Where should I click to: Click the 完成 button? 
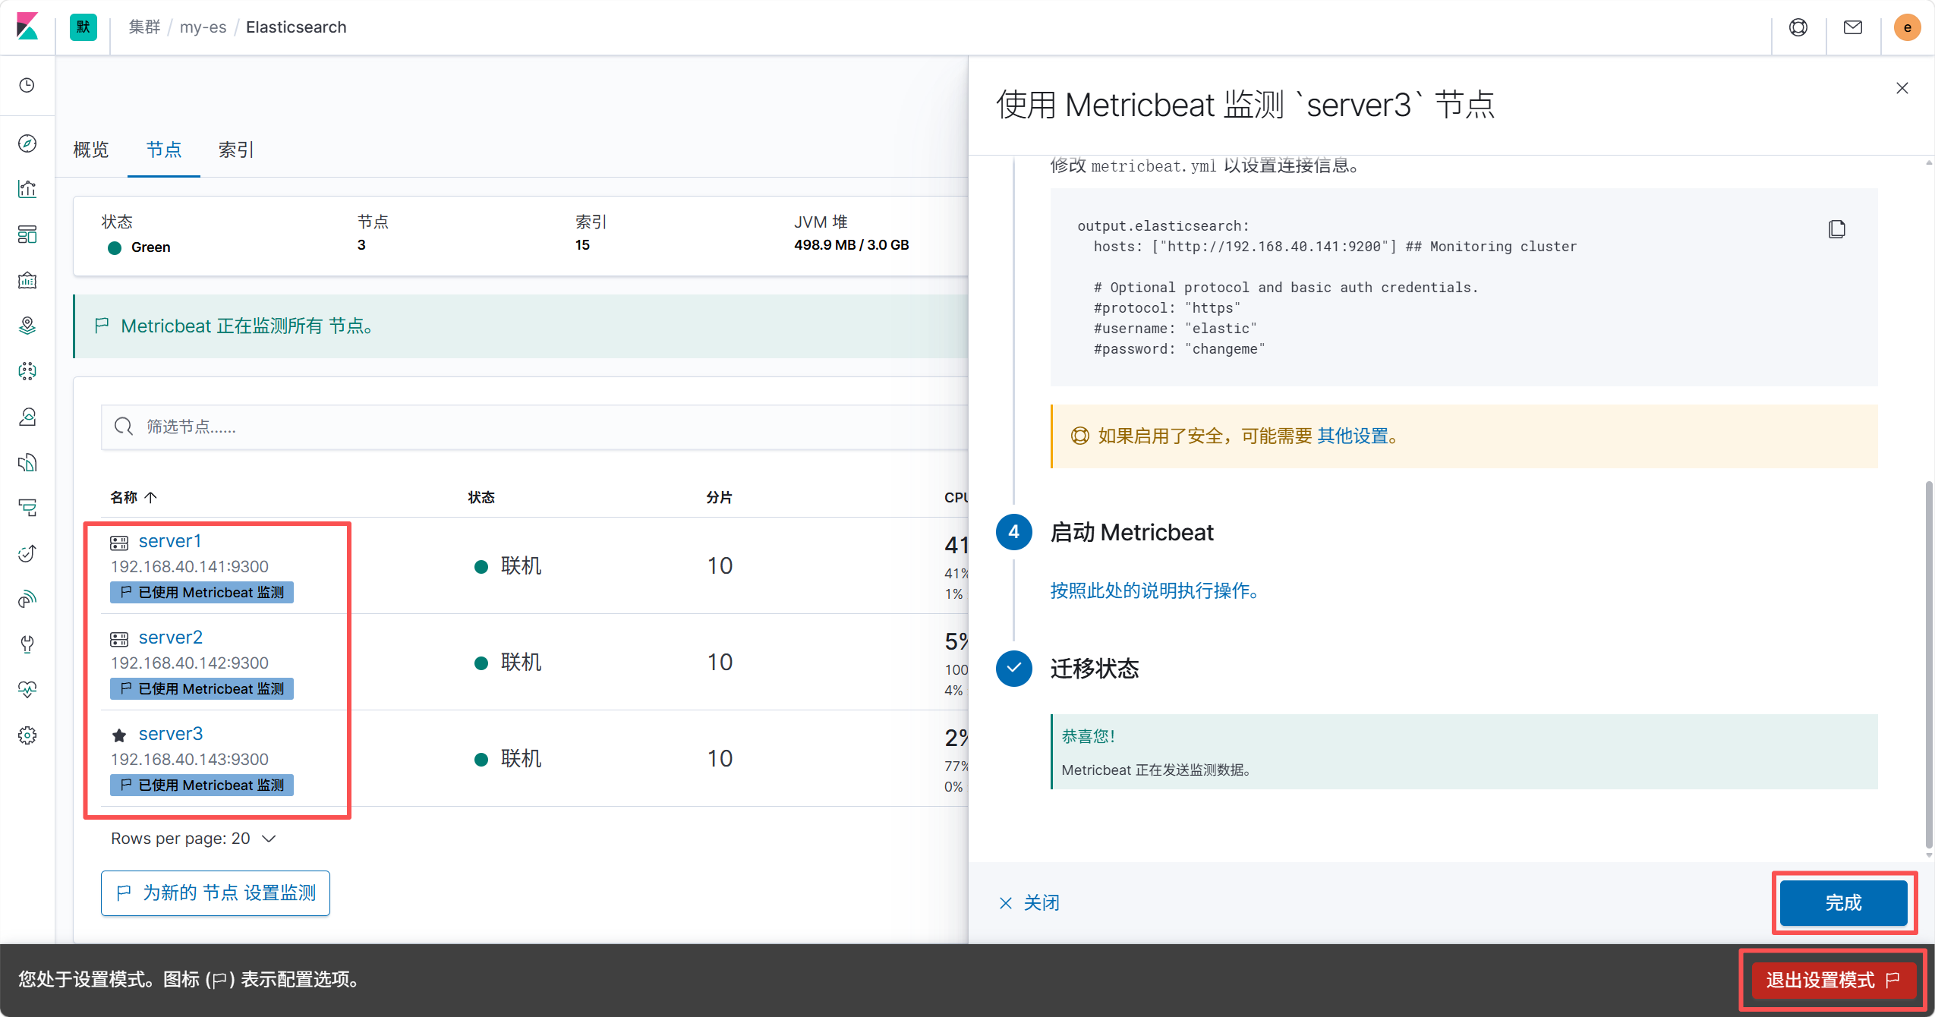point(1844,902)
